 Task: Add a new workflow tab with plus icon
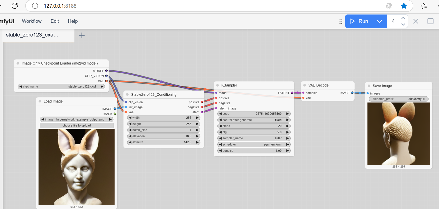[82, 35]
